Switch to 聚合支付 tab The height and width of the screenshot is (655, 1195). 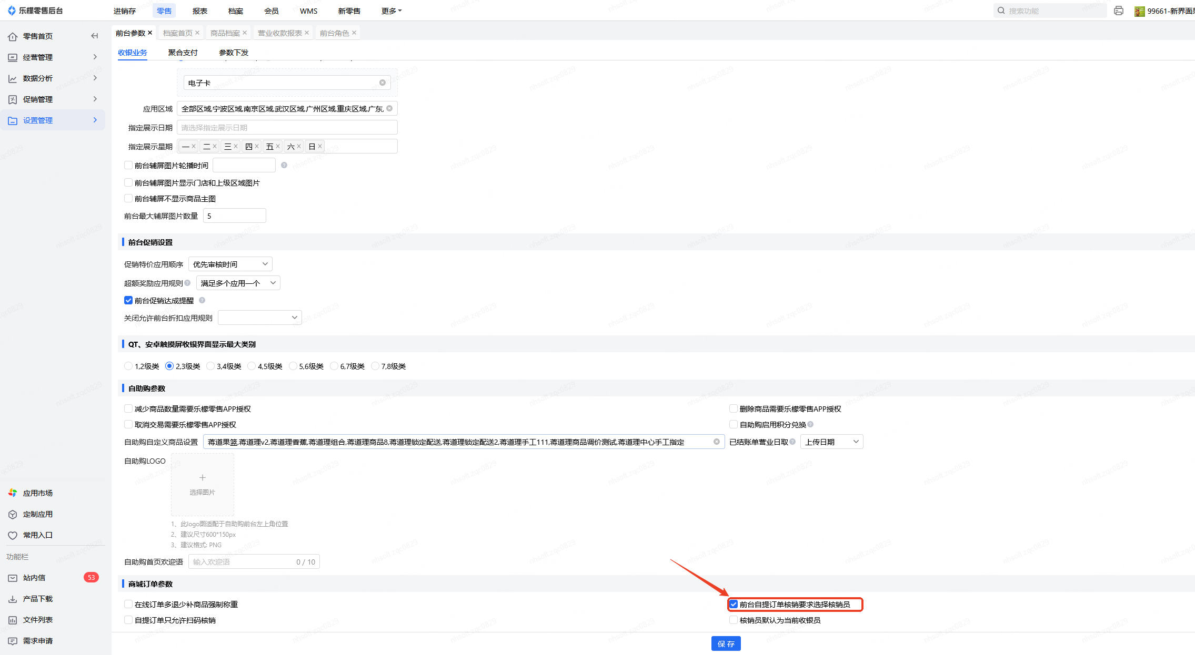tap(183, 53)
